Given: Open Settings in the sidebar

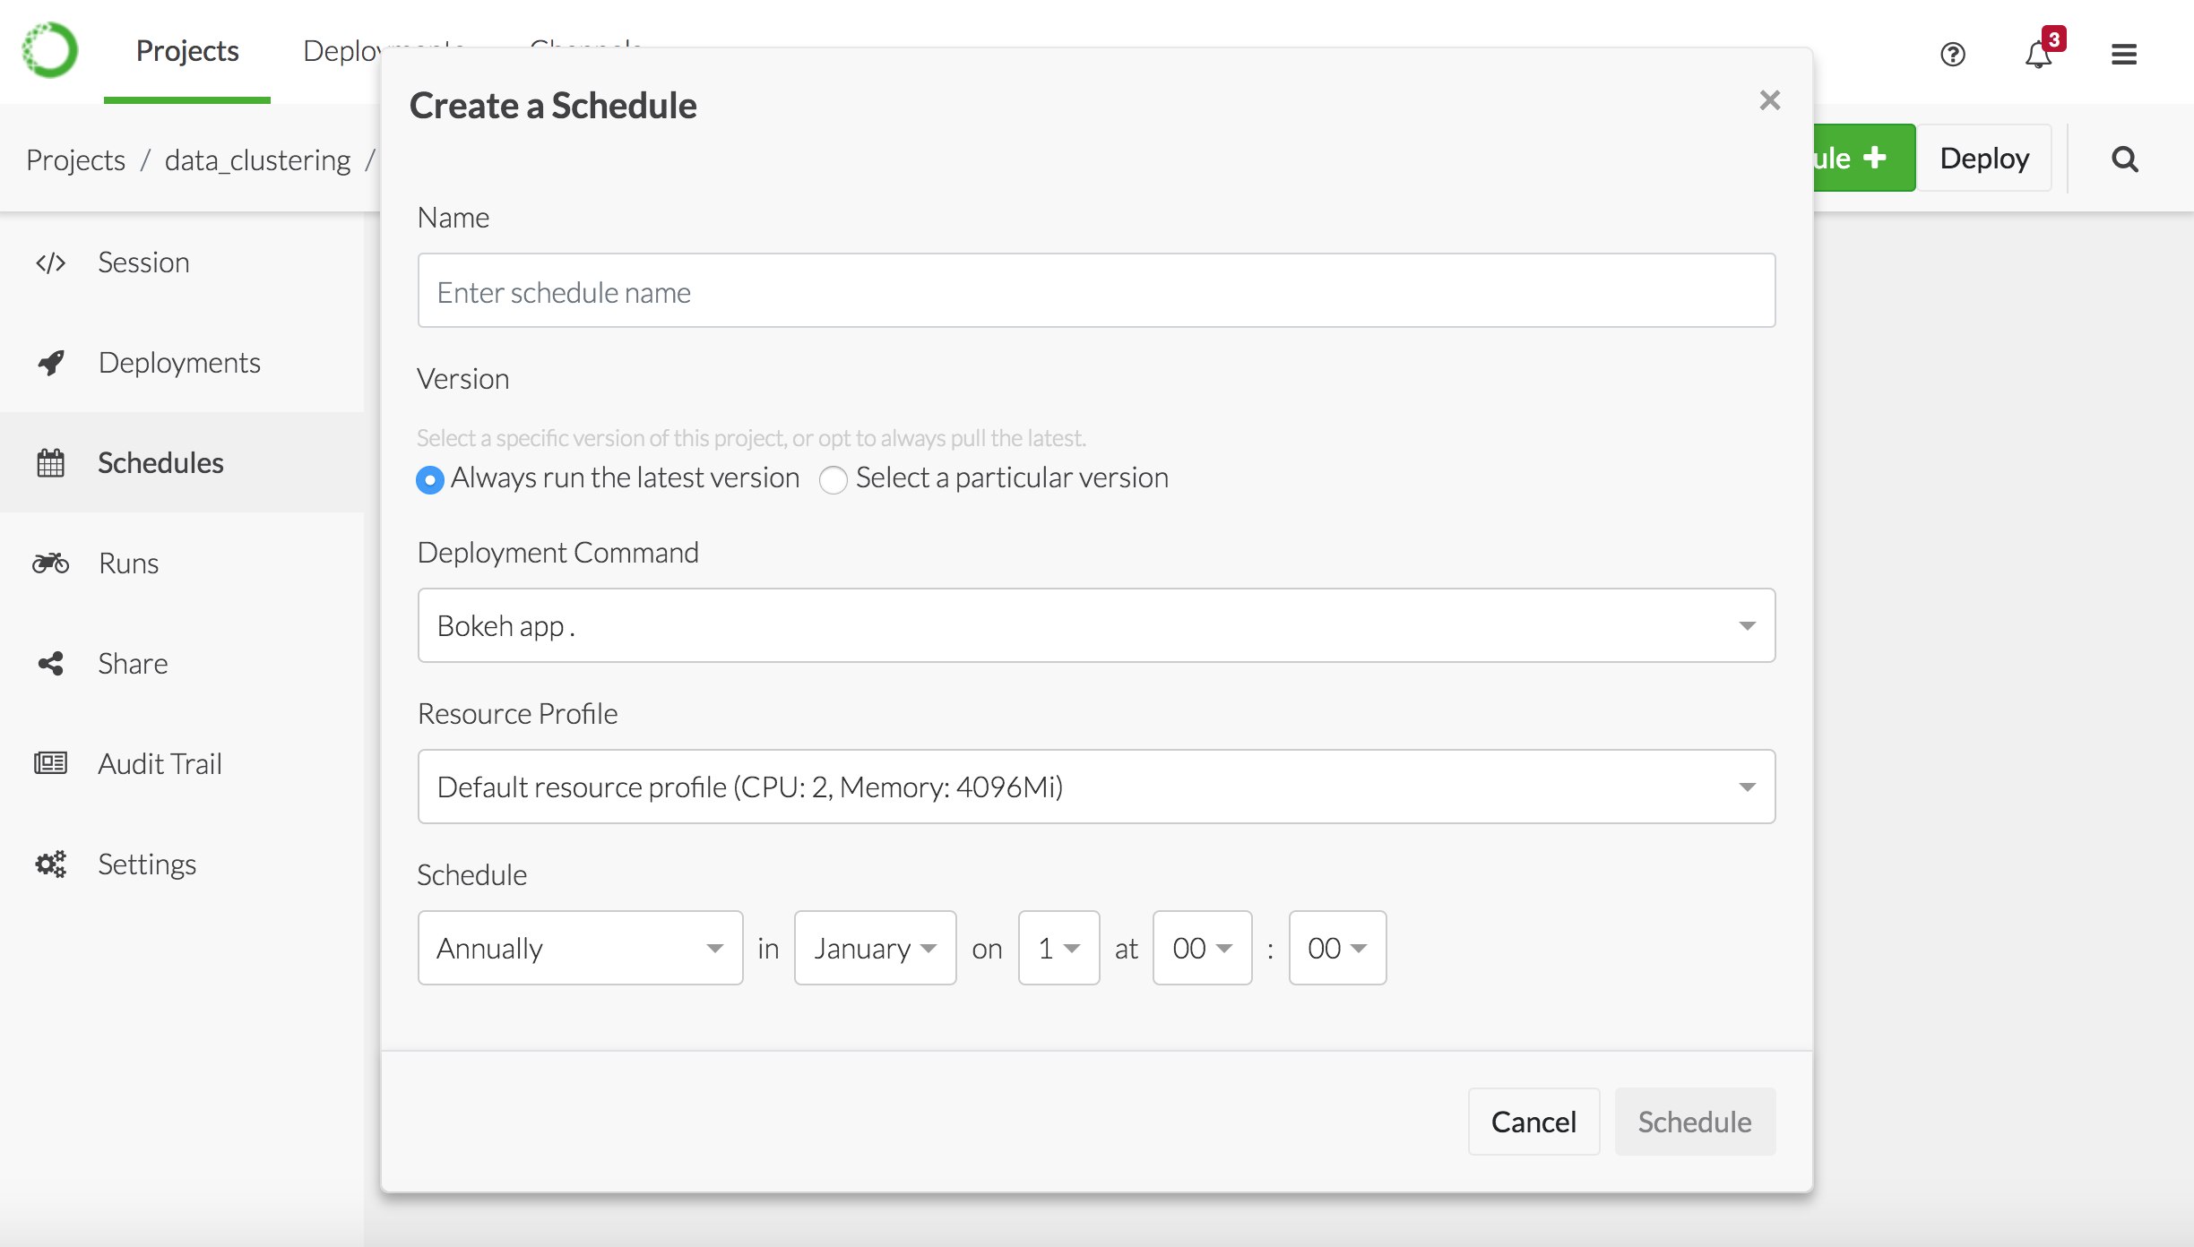Looking at the screenshot, I should [x=146, y=864].
